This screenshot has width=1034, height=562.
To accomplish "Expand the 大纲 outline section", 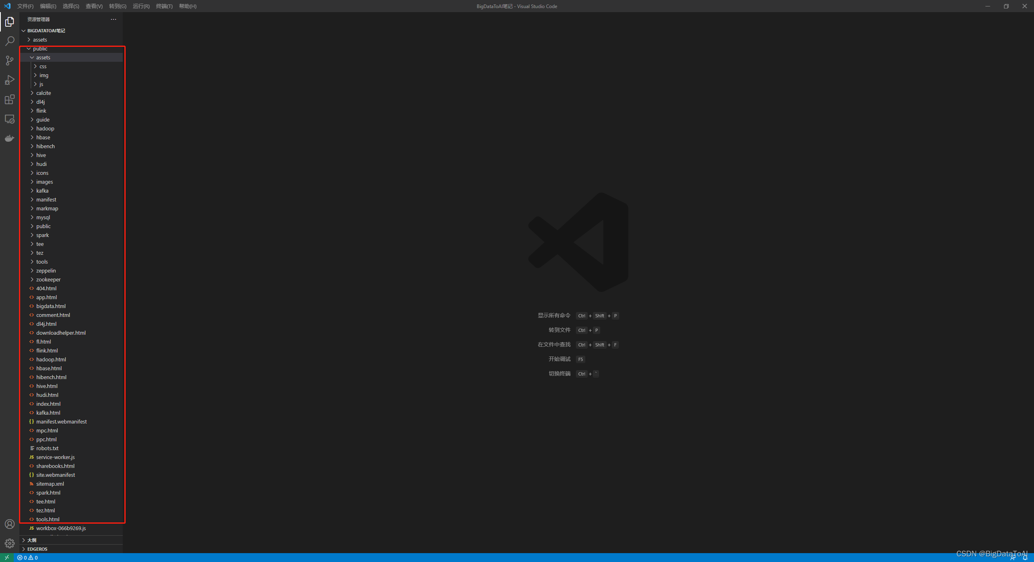I will 32,540.
